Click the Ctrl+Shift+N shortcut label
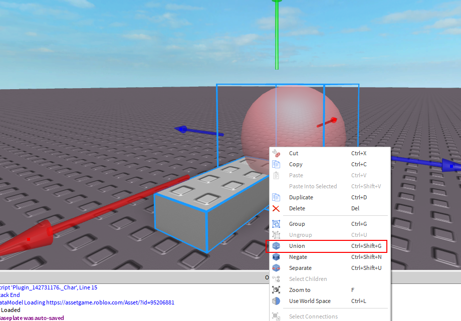Viewport: 461px width, 321px height. (x=366, y=257)
